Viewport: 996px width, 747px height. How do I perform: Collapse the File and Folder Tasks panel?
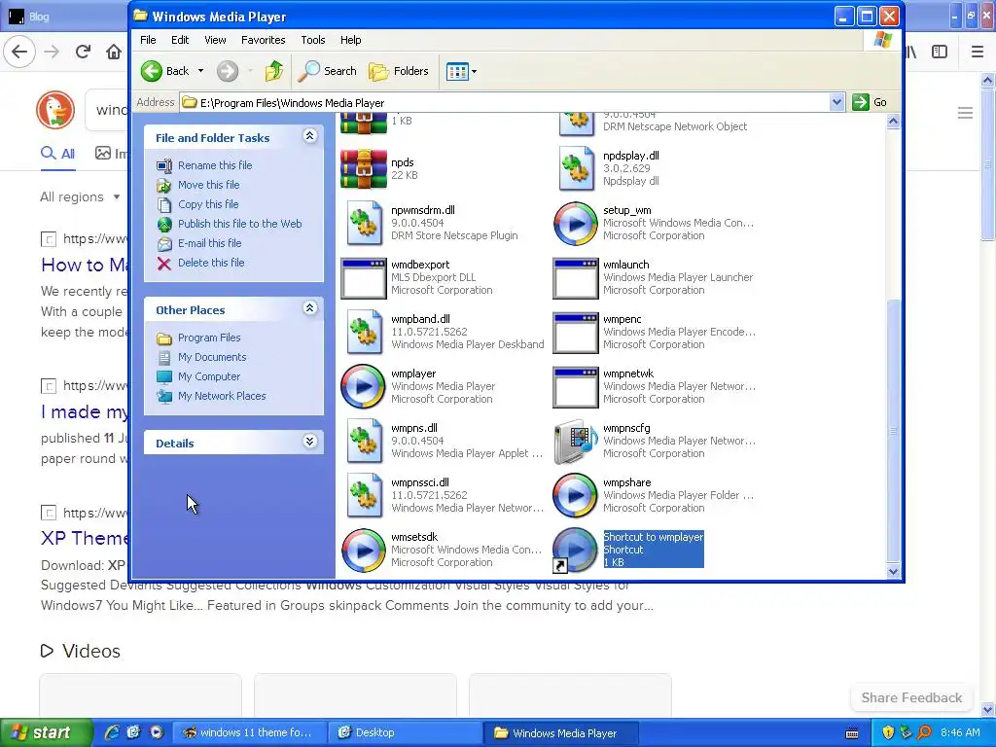(310, 136)
